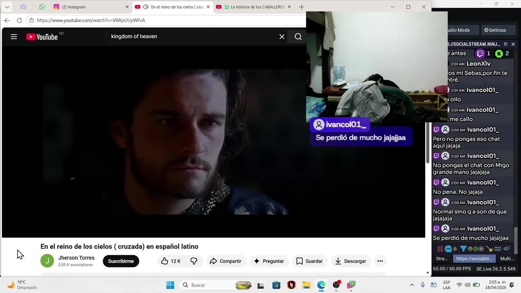Viewport: 521px width, 293px height.
Task: Open File Explorer from the taskbar
Action: pos(306,285)
